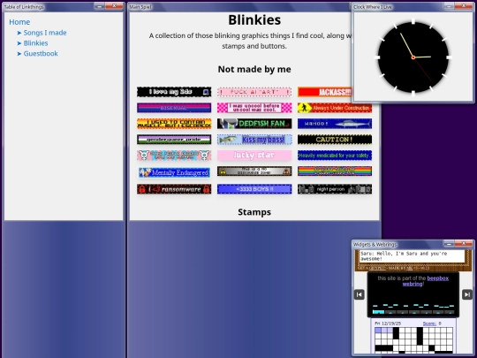Click the pink and blue transgender symbol blinkie
Screen dimensions: 477x358
[174, 156]
